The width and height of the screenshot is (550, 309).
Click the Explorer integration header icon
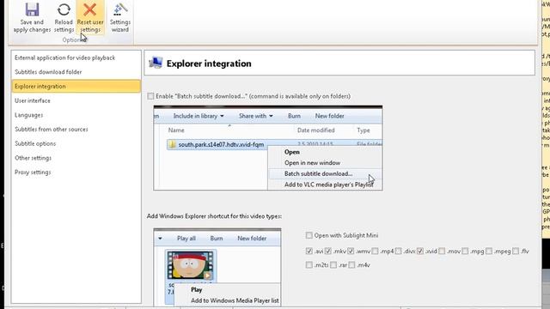click(156, 63)
